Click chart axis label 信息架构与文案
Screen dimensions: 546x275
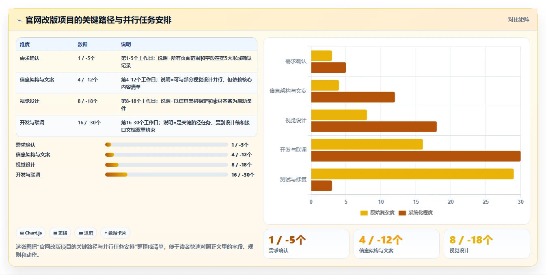(288, 91)
